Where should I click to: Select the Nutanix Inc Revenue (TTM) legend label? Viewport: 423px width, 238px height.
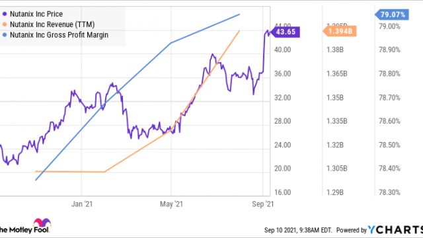click(52, 24)
